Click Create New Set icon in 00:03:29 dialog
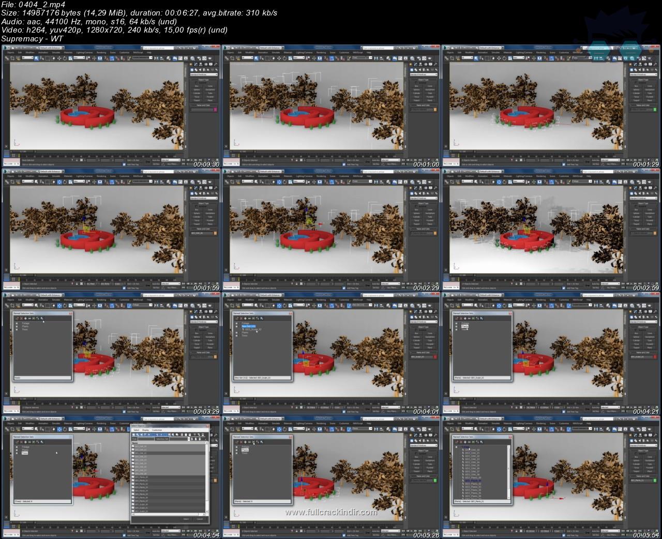 pos(17,318)
